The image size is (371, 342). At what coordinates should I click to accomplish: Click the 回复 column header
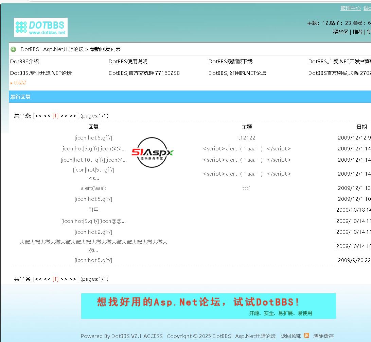click(93, 127)
